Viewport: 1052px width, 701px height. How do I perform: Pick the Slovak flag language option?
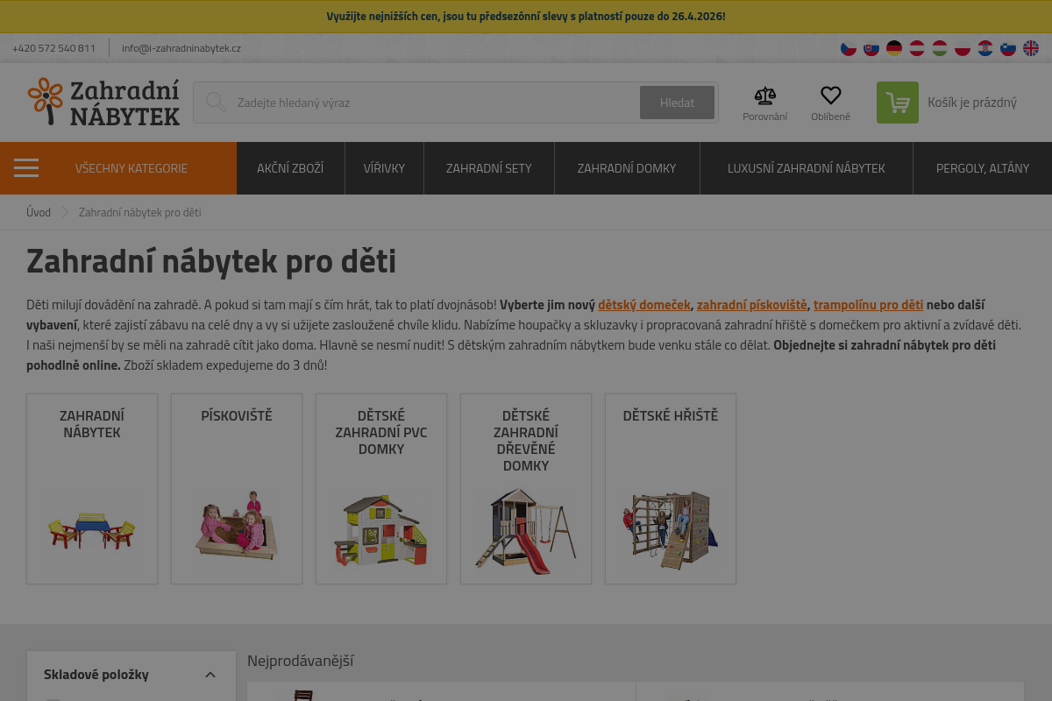[x=871, y=48]
